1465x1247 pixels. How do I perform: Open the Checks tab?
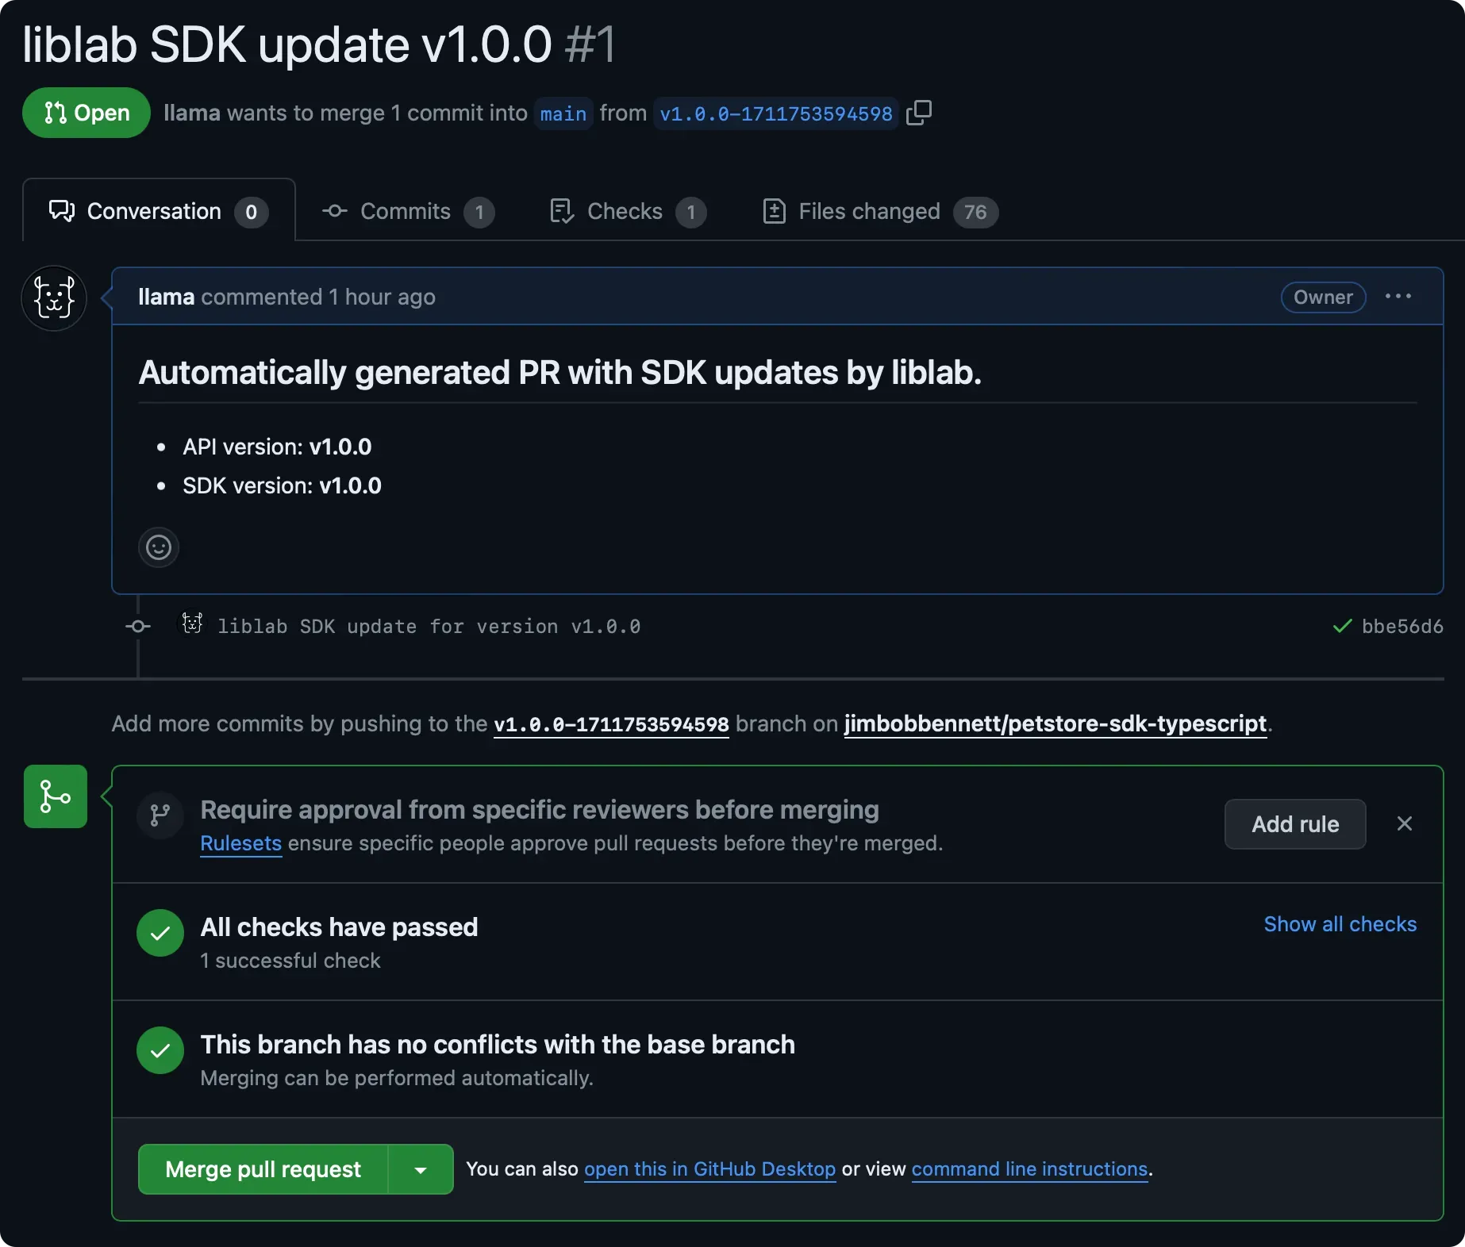coord(627,212)
